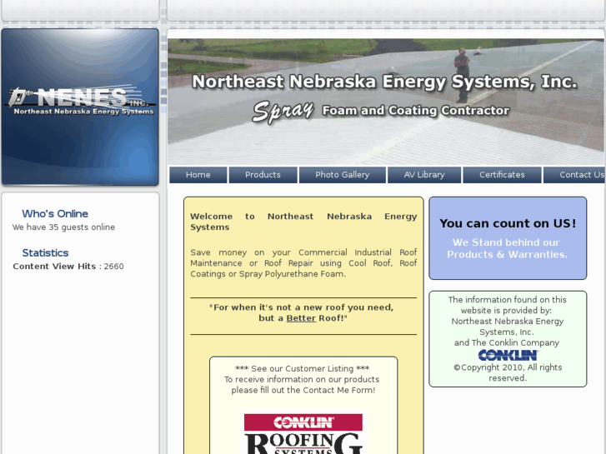The height and width of the screenshot is (454, 606).
Task: Click the Conklin Roofing Systems logo image
Action: [303, 433]
